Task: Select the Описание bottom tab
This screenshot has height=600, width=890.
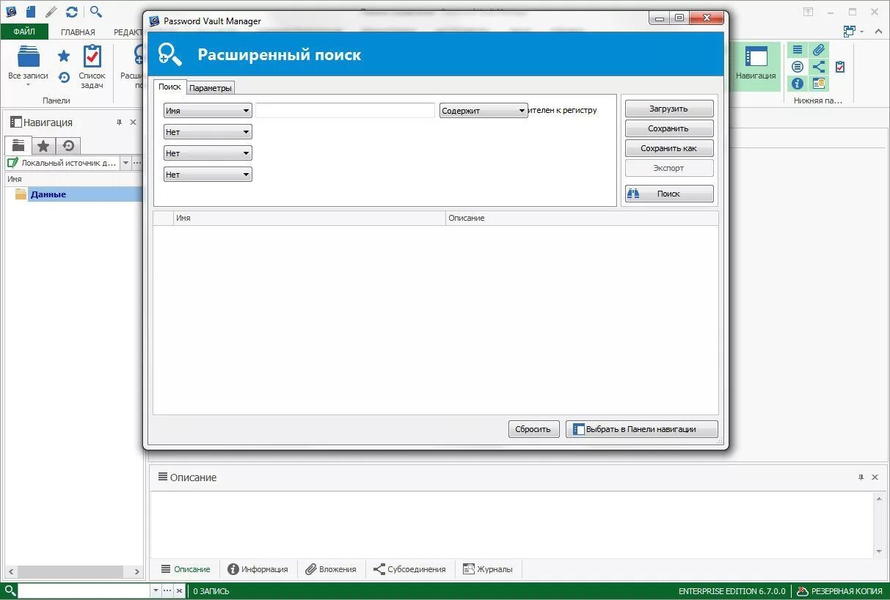Action: (185, 569)
